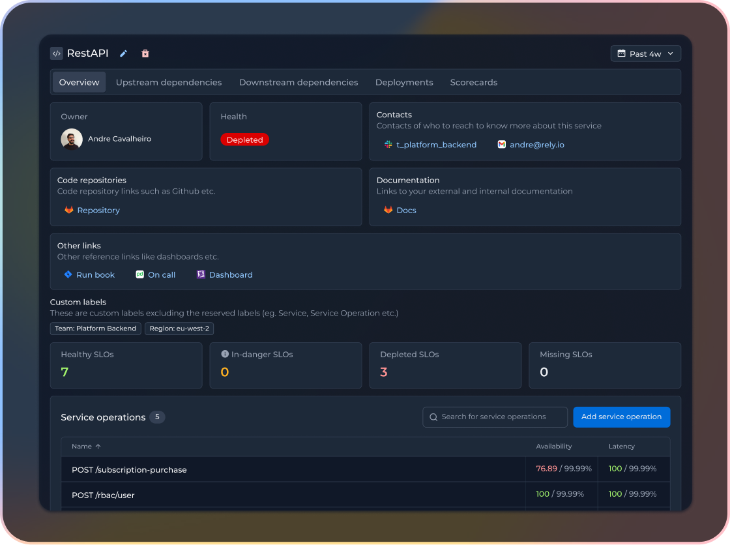
Task: Open the POST /rbac/user operation row
Action: (x=366, y=495)
